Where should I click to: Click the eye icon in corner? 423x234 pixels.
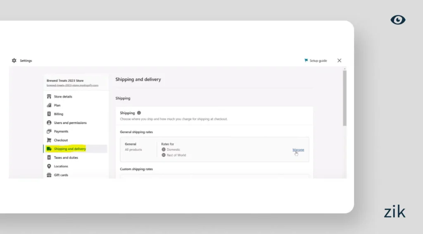(x=398, y=20)
